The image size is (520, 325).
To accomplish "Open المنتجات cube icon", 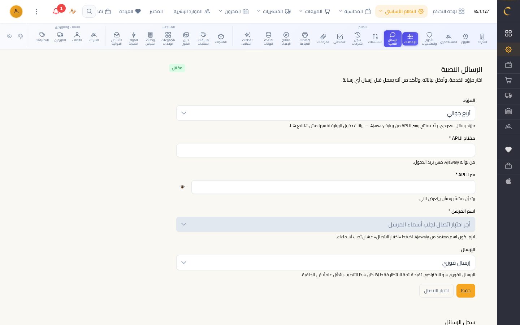I will click(221, 39).
